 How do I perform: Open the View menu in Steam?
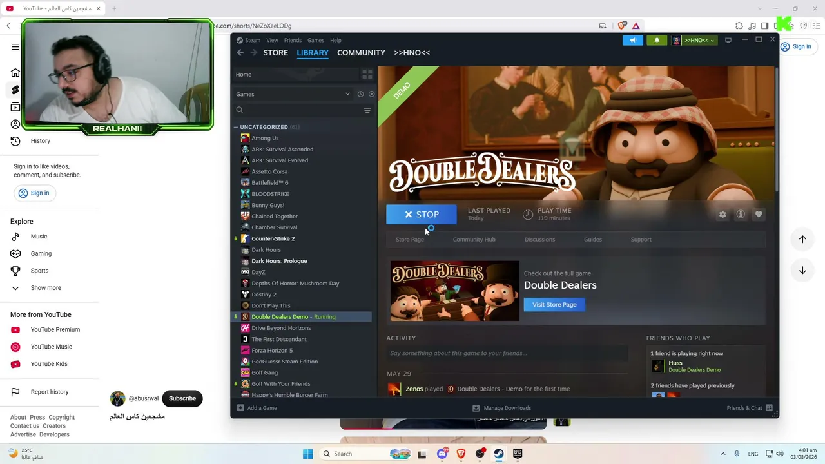272,40
